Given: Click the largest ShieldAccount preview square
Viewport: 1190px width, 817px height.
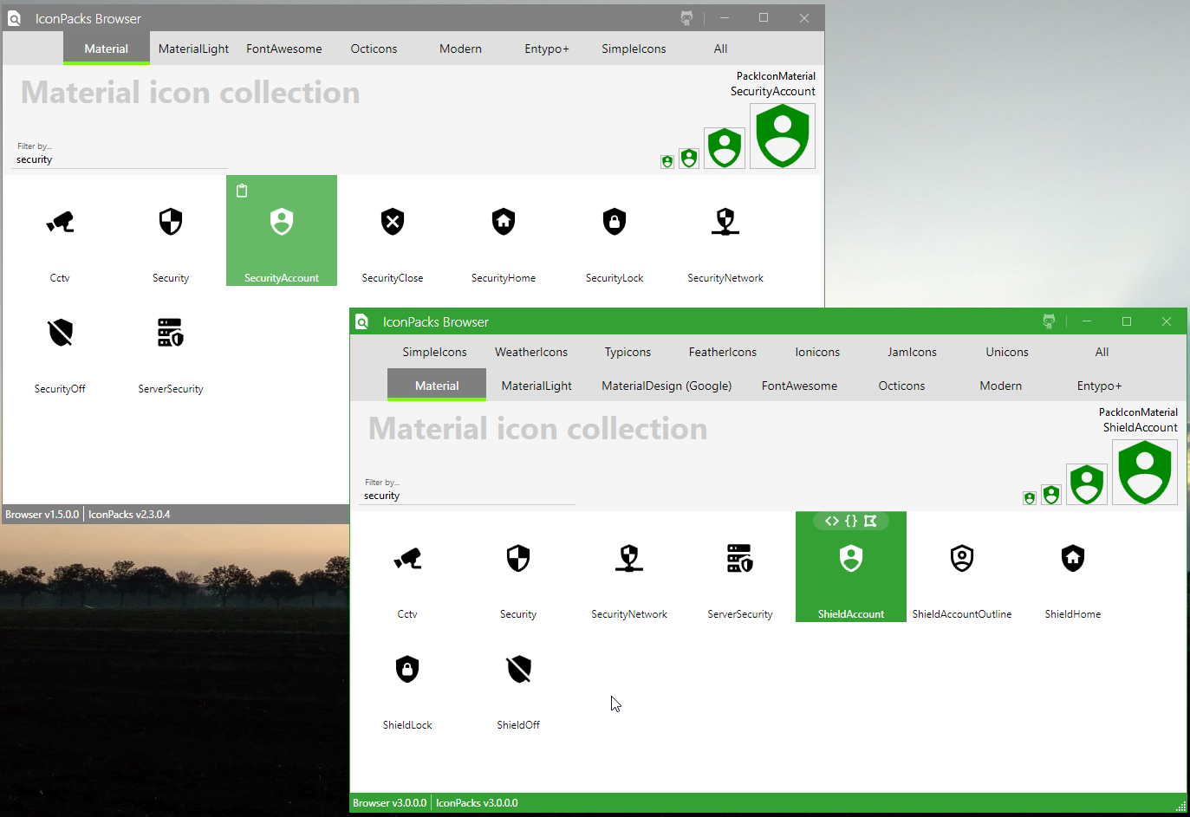Looking at the screenshot, I should point(1144,472).
